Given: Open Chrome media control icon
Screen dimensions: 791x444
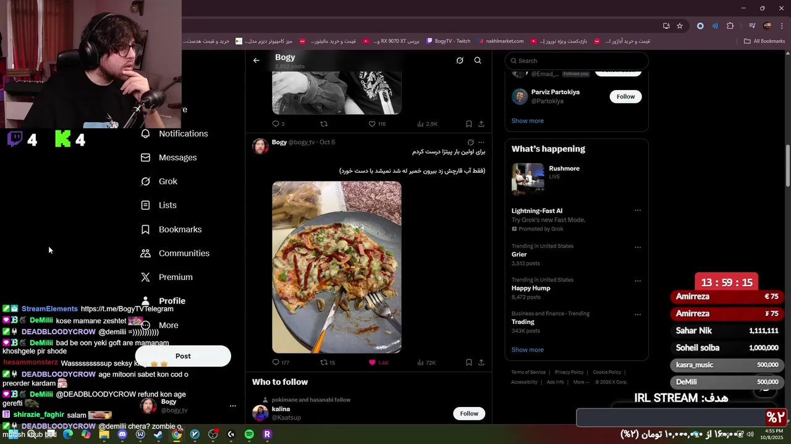Looking at the screenshot, I should click(752, 26).
